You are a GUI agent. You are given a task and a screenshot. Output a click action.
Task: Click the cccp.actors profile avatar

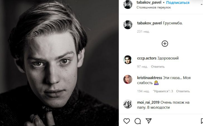point(128,60)
